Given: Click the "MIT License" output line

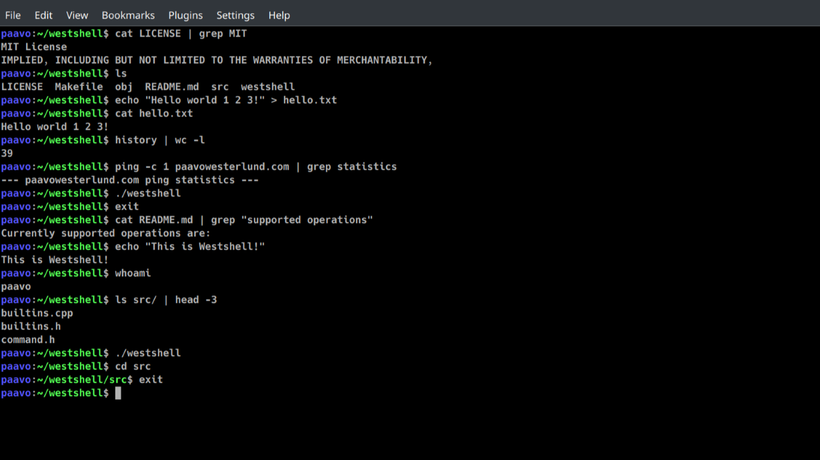Looking at the screenshot, I should 34,47.
